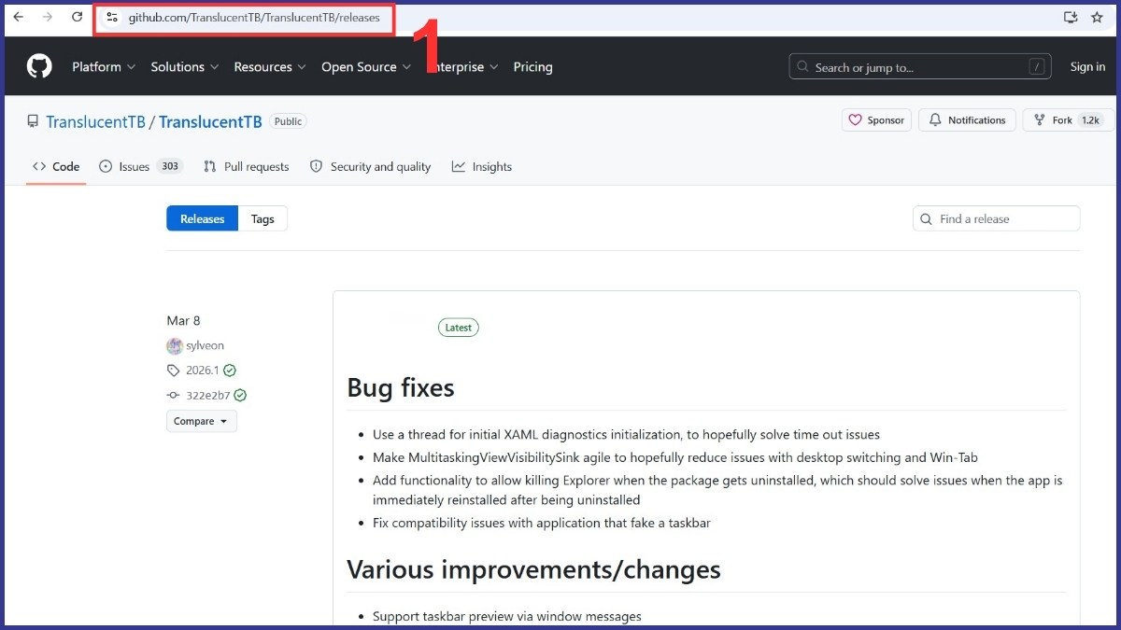Expand the Open Source menu
Image resolution: width=1121 pixels, height=630 pixels.
[366, 67]
